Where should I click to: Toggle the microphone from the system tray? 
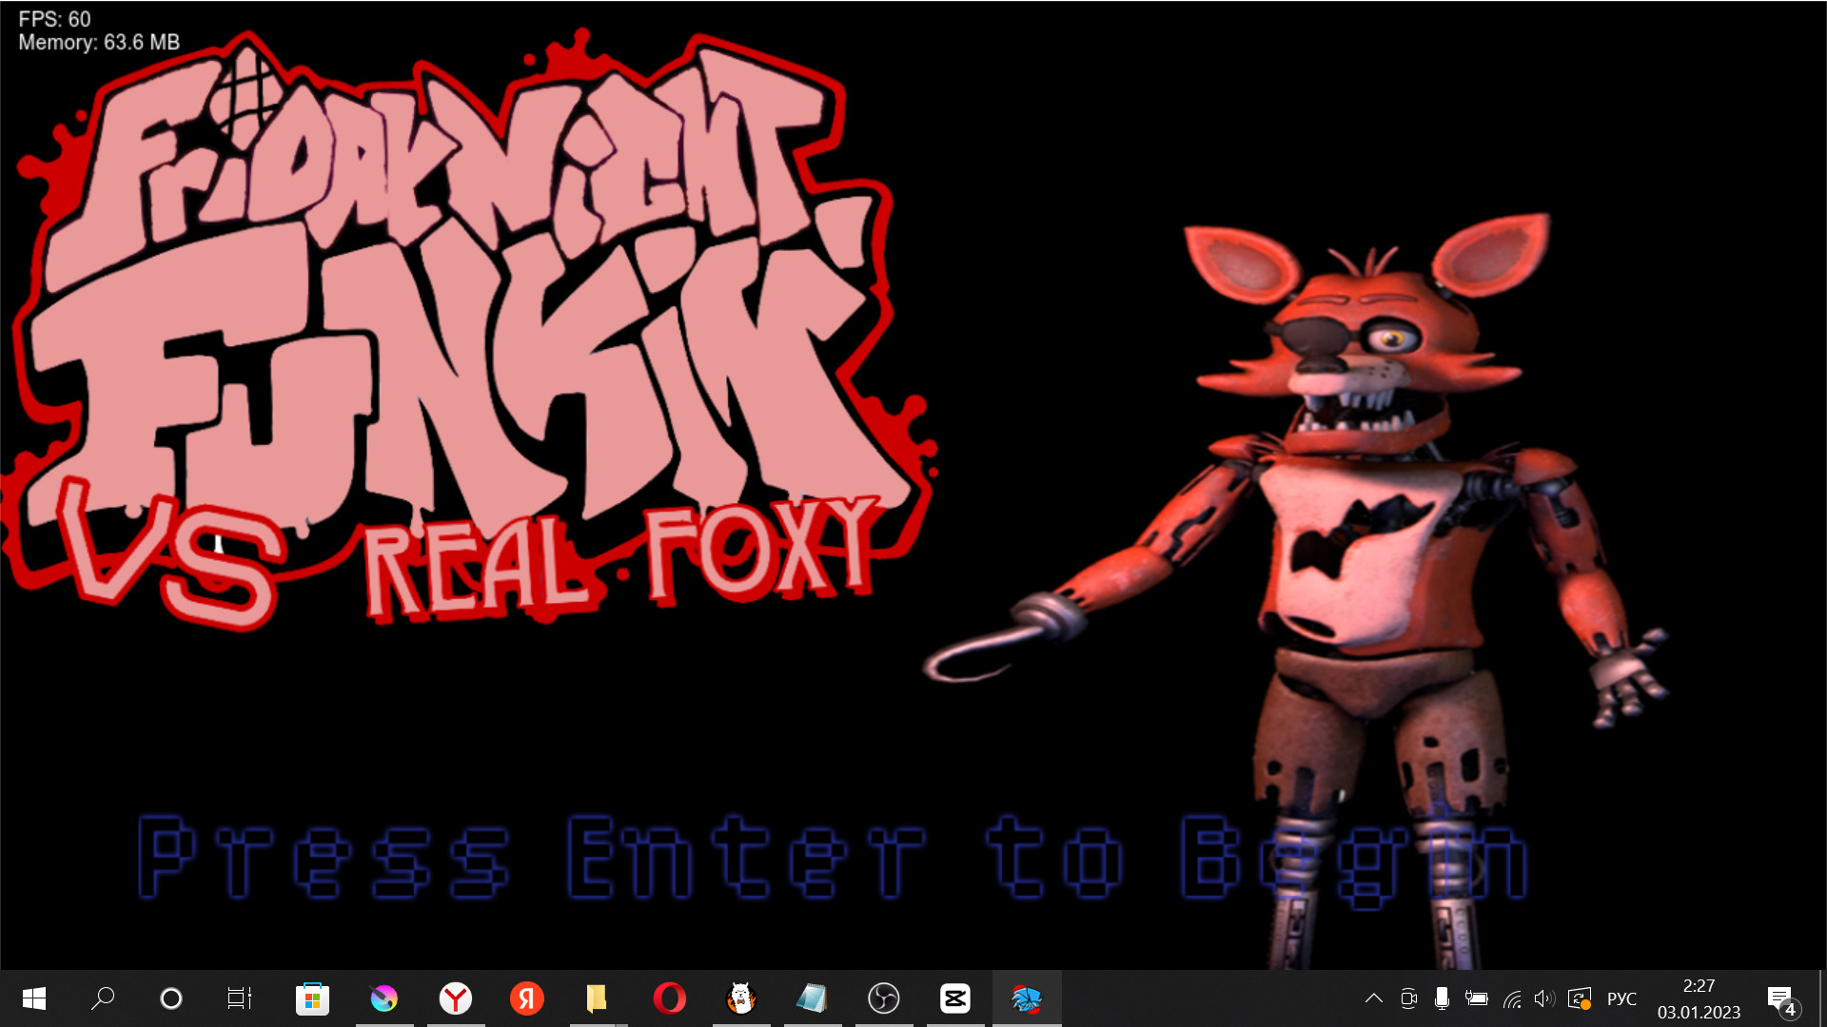(1442, 998)
